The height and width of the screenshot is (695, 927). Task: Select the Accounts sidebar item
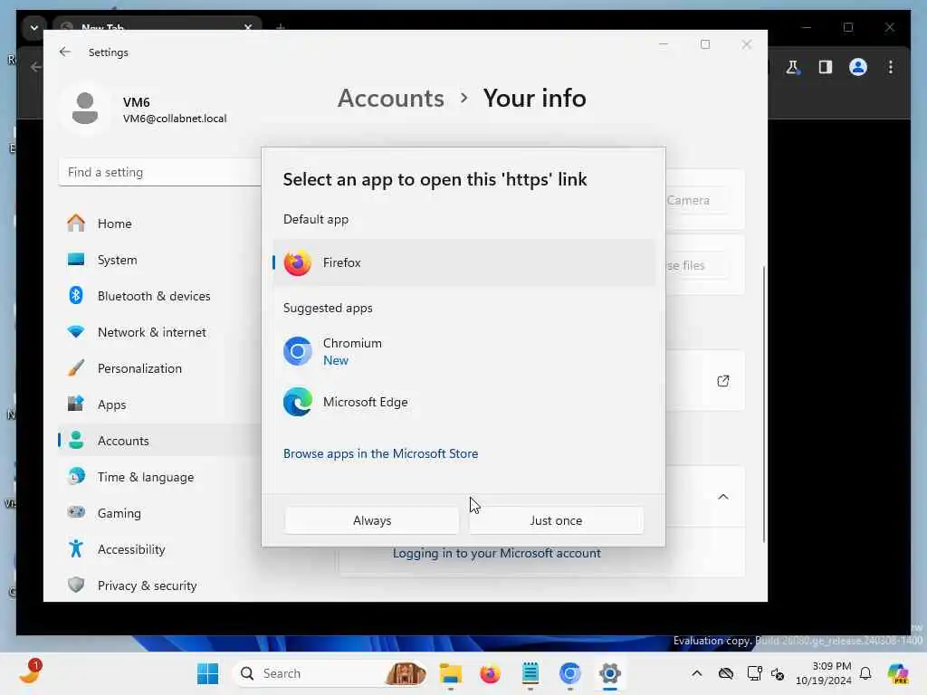click(x=159, y=441)
